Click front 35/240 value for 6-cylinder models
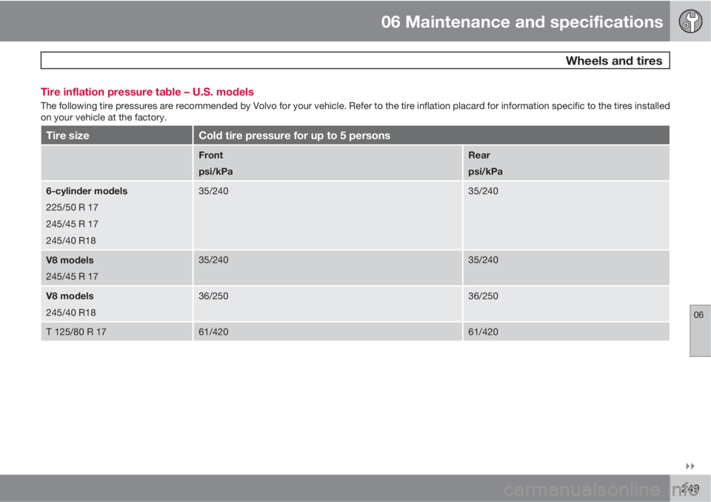 213,191
